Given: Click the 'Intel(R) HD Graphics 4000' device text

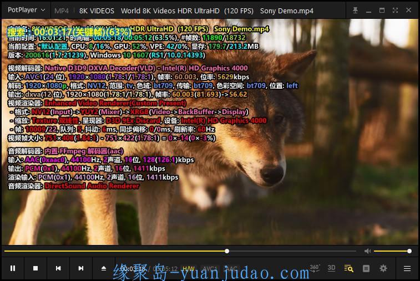Looking at the screenshot, I should [224, 120].
